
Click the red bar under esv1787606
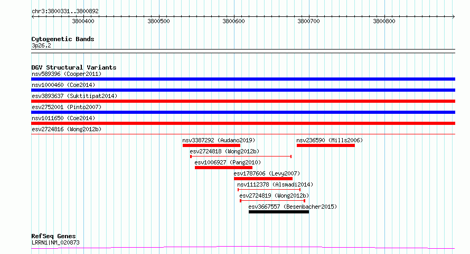point(263,179)
